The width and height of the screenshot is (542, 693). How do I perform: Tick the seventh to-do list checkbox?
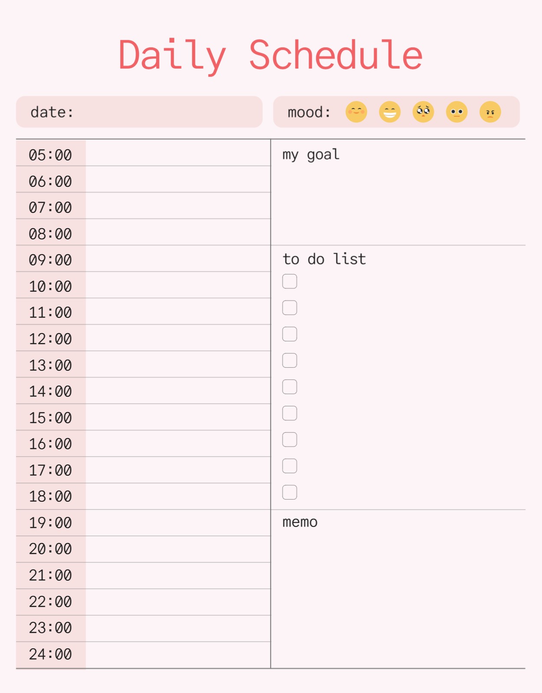click(x=290, y=440)
